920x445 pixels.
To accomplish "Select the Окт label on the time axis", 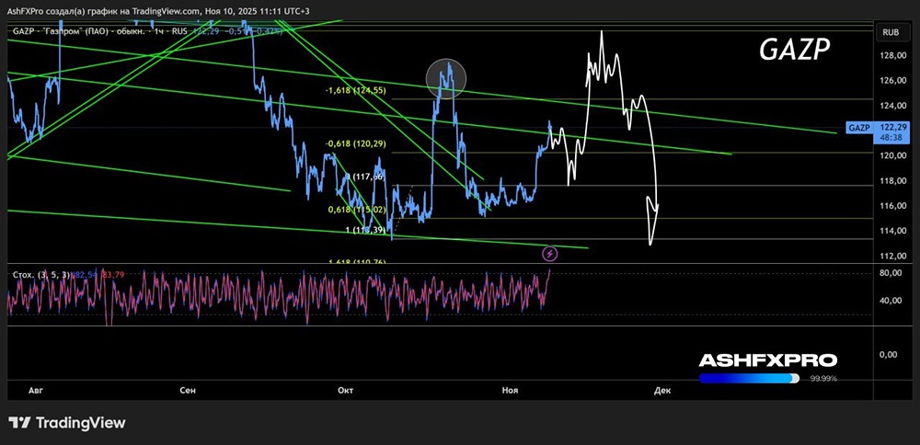I will tap(346, 391).
